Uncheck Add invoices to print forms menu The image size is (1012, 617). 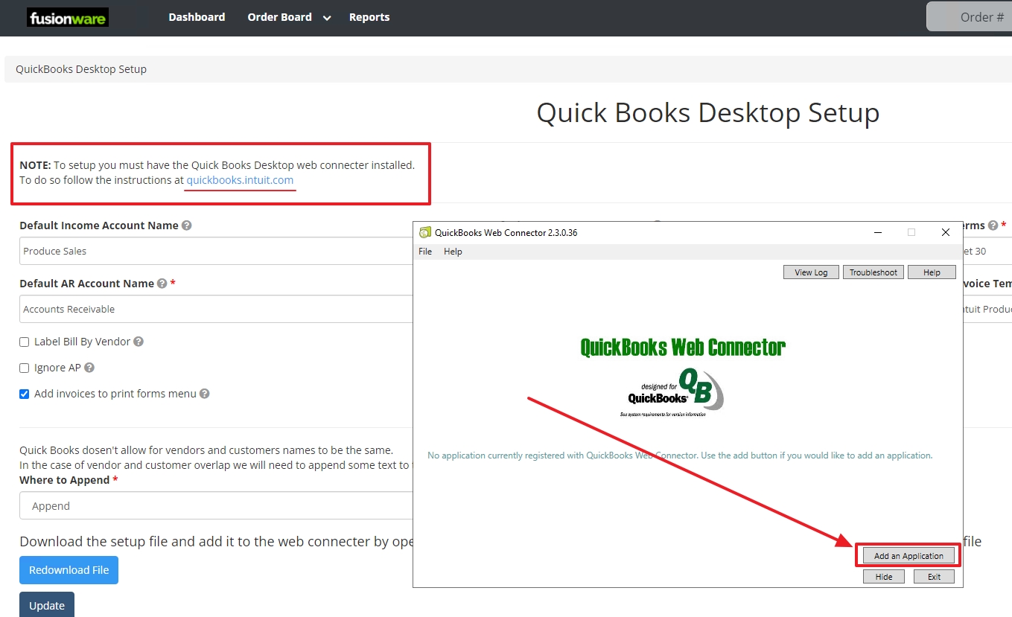coord(25,394)
